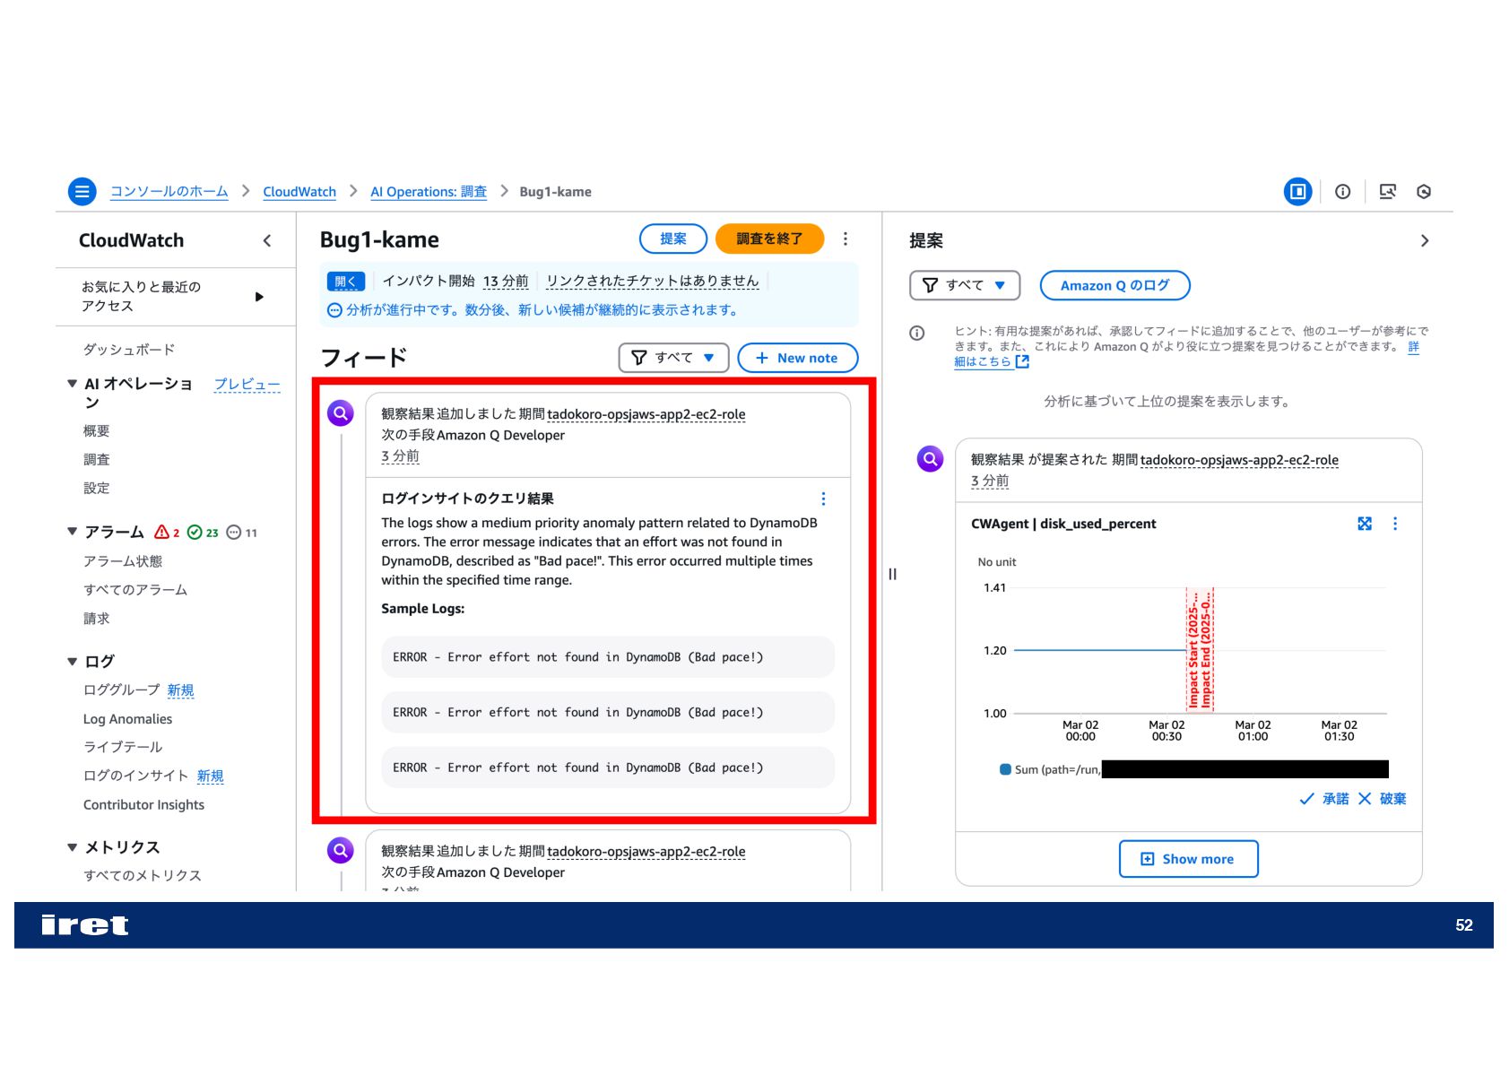Open 調査 in sidebar

[96, 460]
